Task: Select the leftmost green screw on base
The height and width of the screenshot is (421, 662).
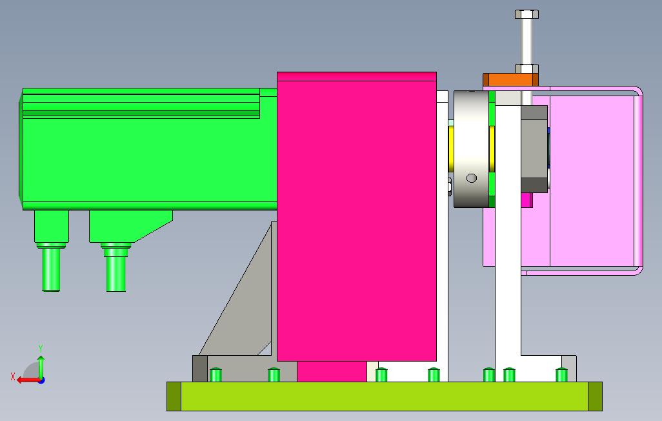Action: click(x=216, y=375)
